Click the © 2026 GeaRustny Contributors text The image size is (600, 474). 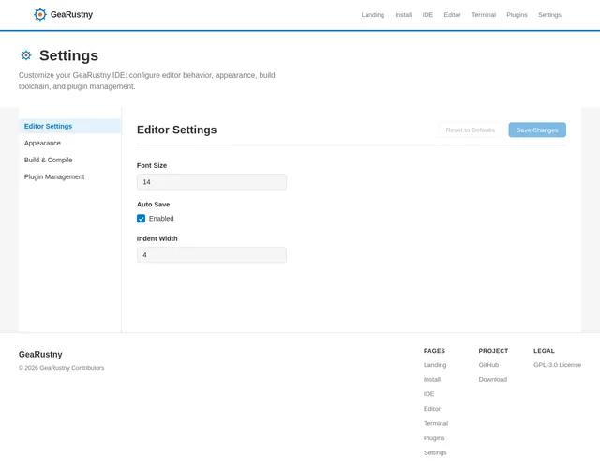pos(61,368)
